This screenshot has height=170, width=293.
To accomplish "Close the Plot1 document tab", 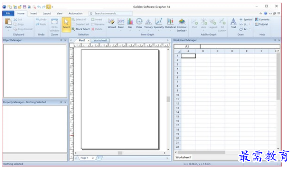I will pos(88,41).
